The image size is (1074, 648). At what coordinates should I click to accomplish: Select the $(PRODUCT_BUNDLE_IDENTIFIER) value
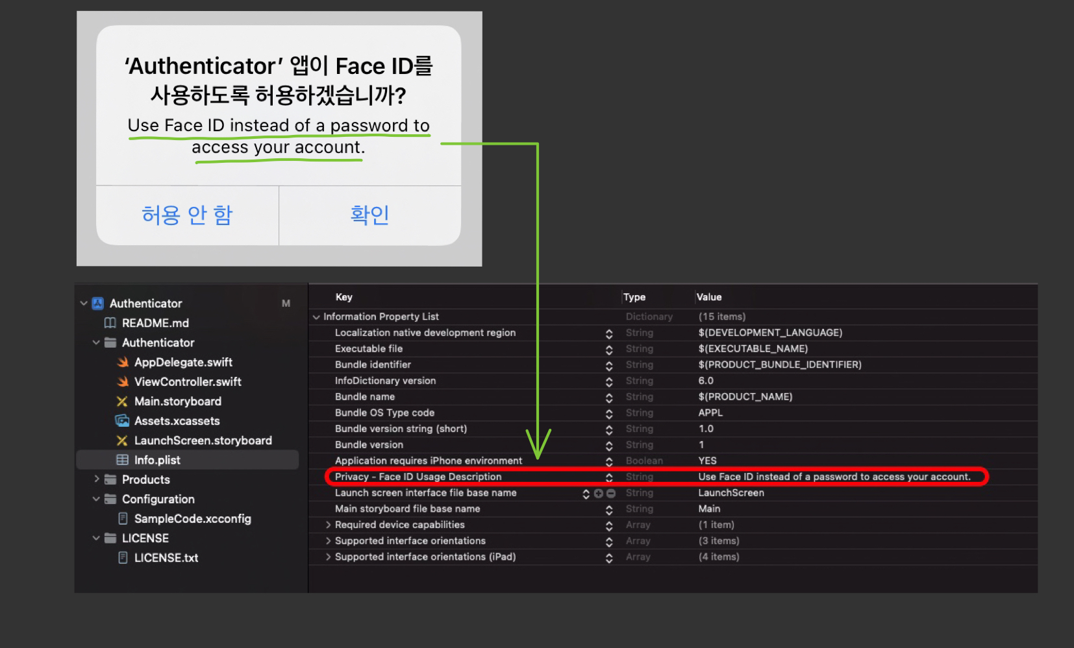[x=780, y=365]
